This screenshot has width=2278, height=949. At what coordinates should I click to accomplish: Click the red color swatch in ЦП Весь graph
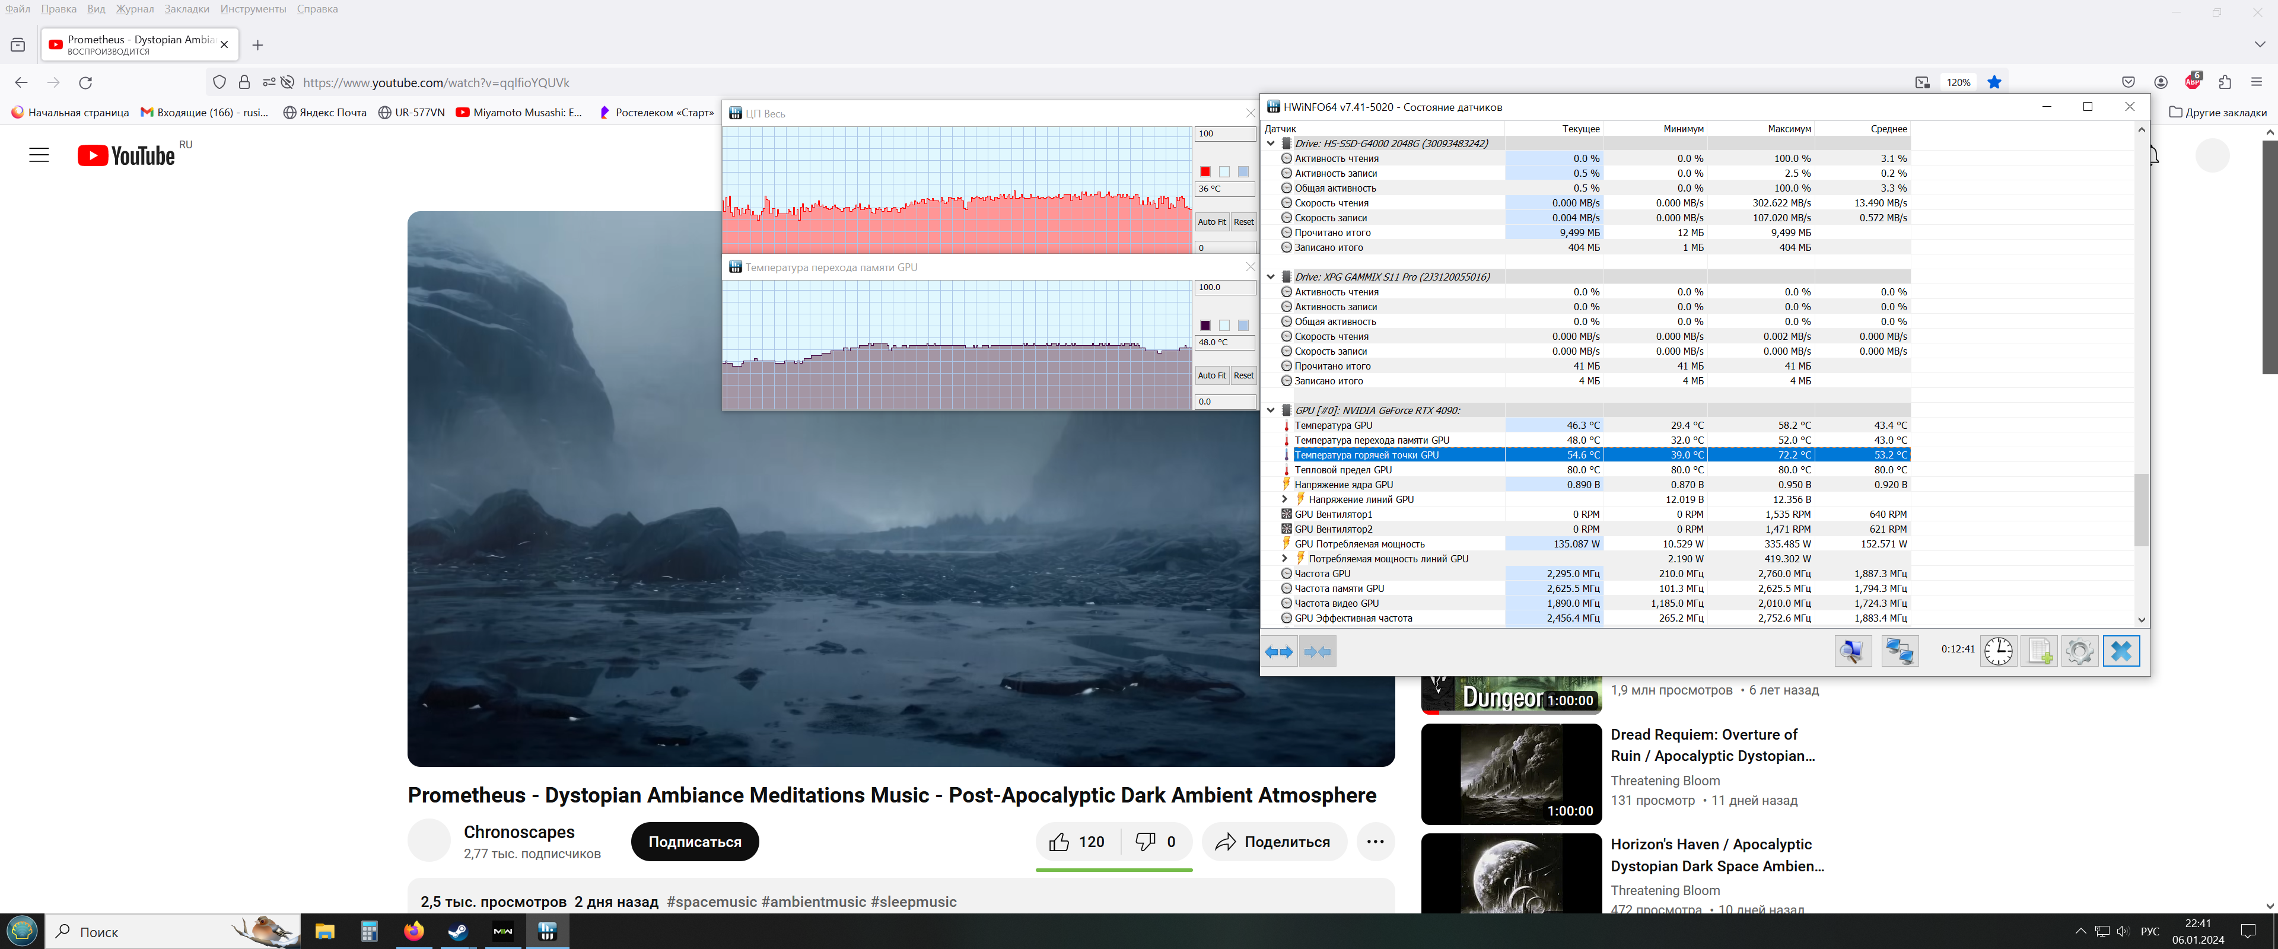[x=1205, y=171]
